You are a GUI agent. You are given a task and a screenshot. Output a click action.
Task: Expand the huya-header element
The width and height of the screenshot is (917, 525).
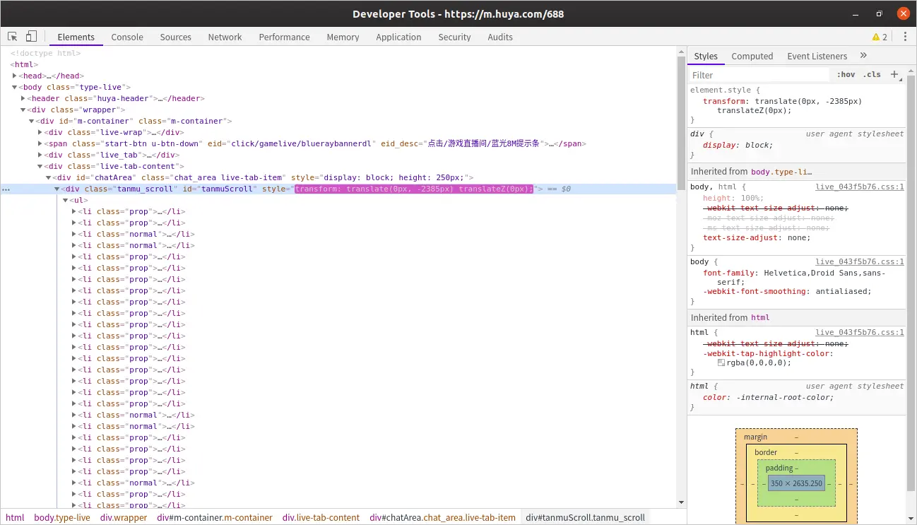[23, 98]
